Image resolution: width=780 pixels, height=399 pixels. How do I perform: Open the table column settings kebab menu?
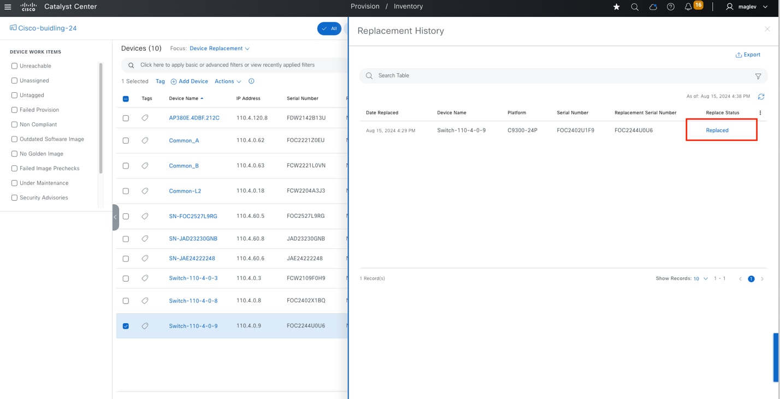[760, 113]
